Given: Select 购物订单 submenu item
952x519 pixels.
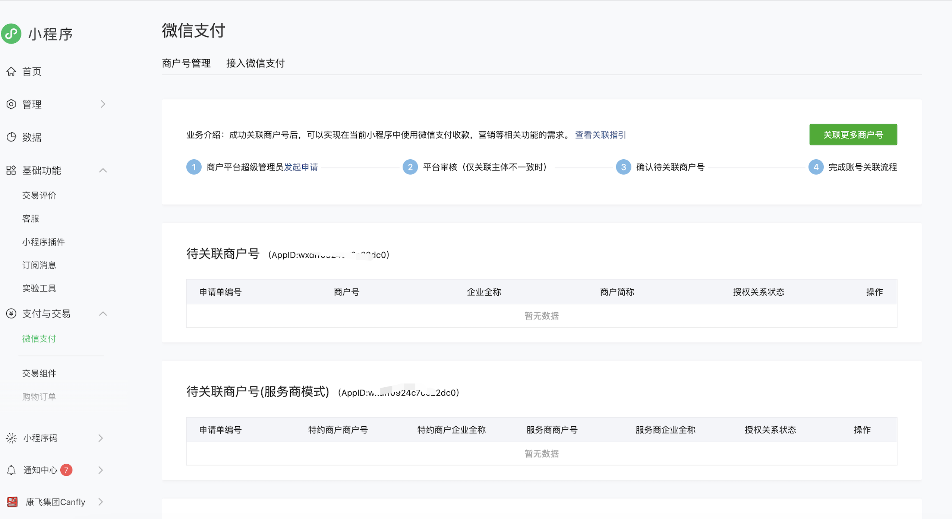Looking at the screenshot, I should click(39, 396).
